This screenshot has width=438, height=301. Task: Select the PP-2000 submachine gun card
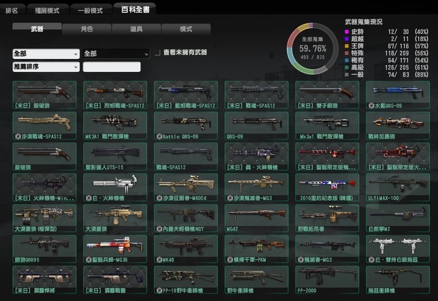click(x=327, y=280)
